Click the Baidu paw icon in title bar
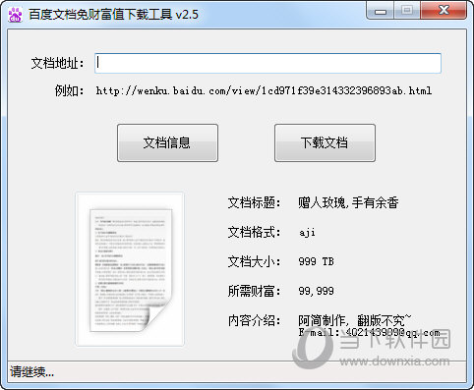This screenshot has height=390, width=474. [15, 15]
